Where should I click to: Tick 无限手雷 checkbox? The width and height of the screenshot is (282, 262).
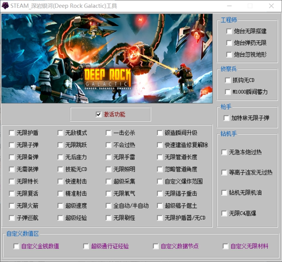pyautogui.click(x=108, y=157)
